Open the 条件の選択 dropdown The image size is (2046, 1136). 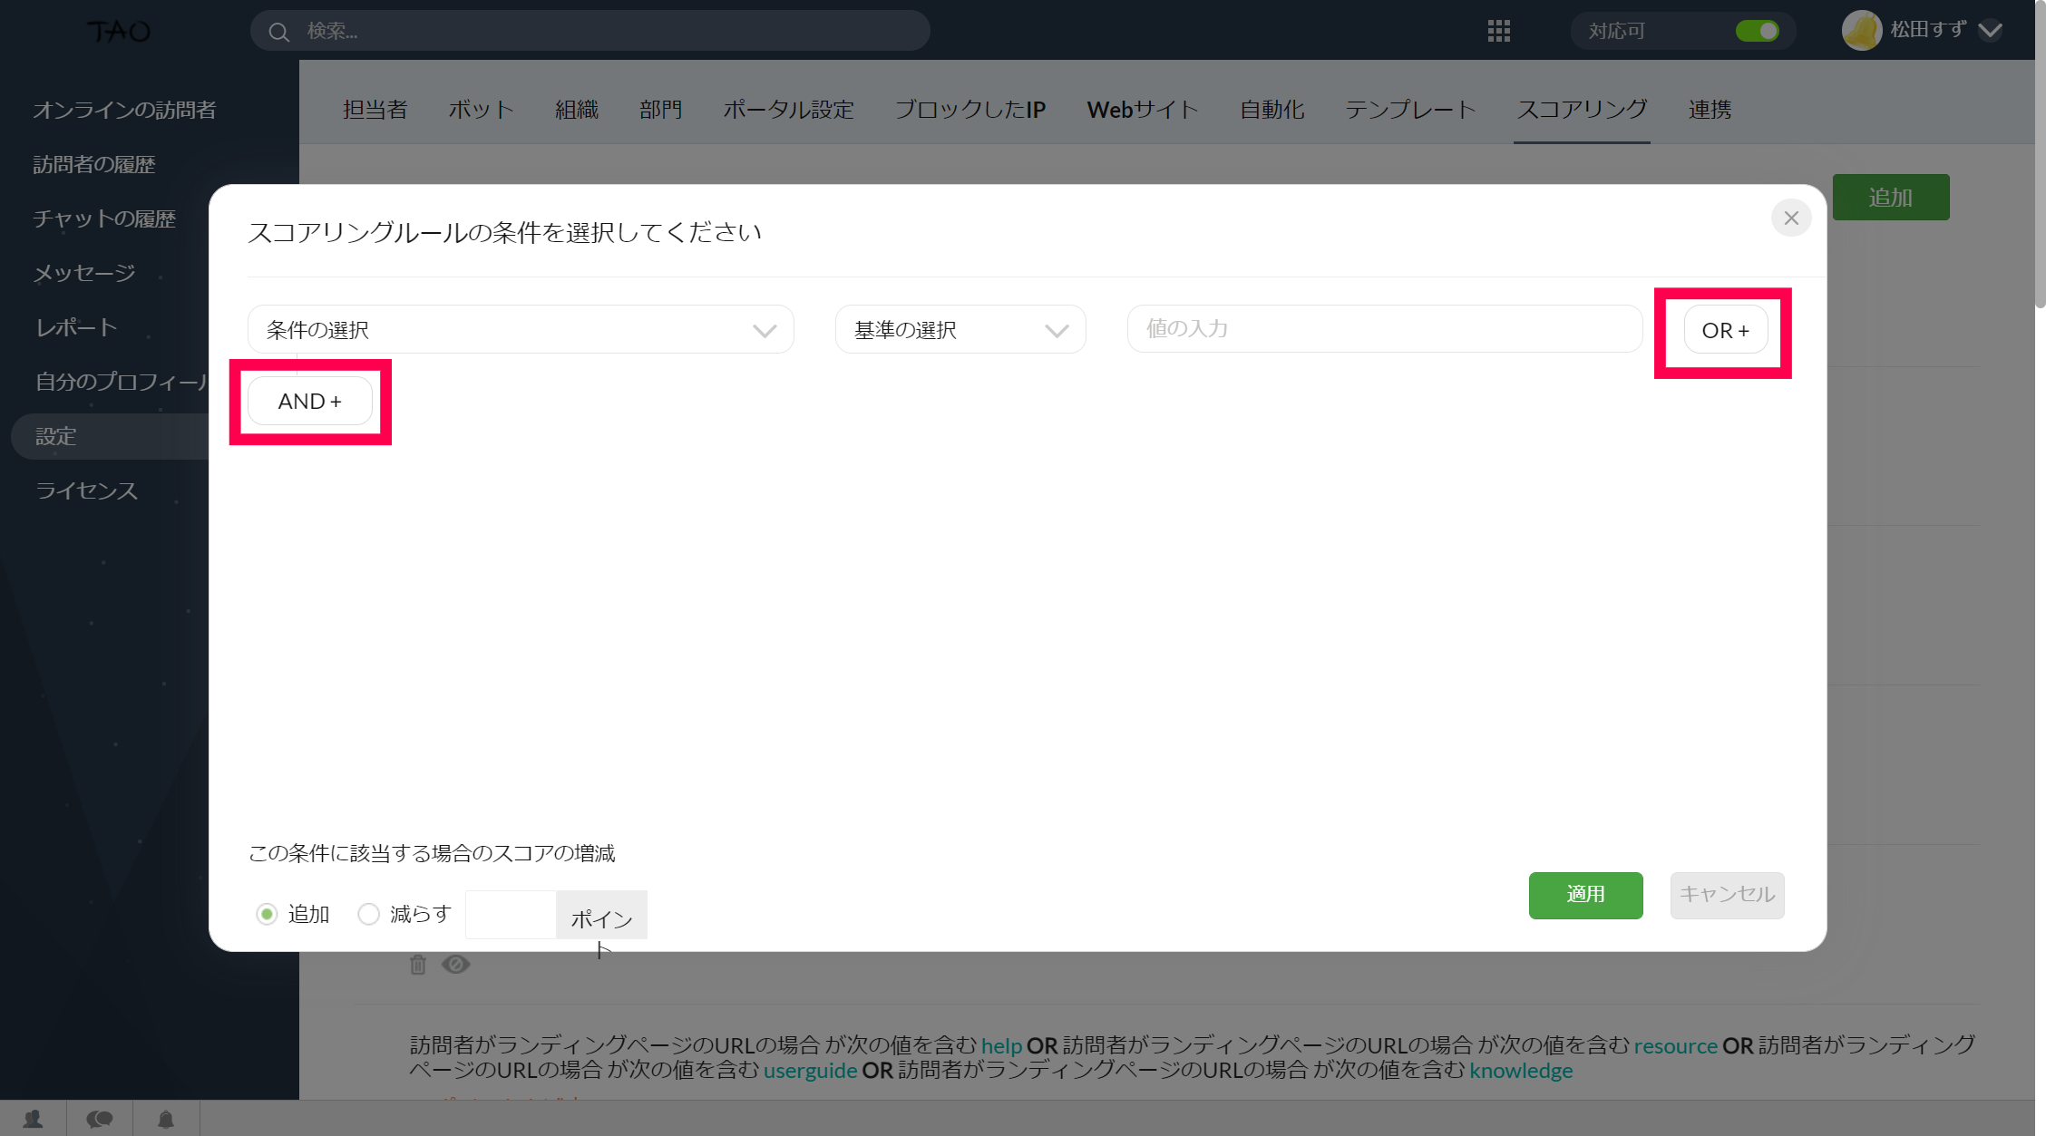click(521, 330)
